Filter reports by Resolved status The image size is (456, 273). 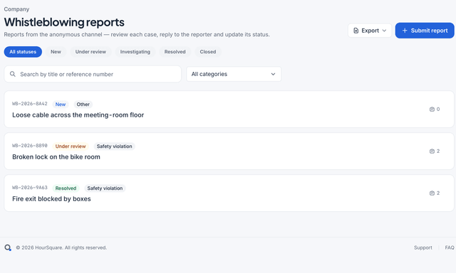[175, 52]
